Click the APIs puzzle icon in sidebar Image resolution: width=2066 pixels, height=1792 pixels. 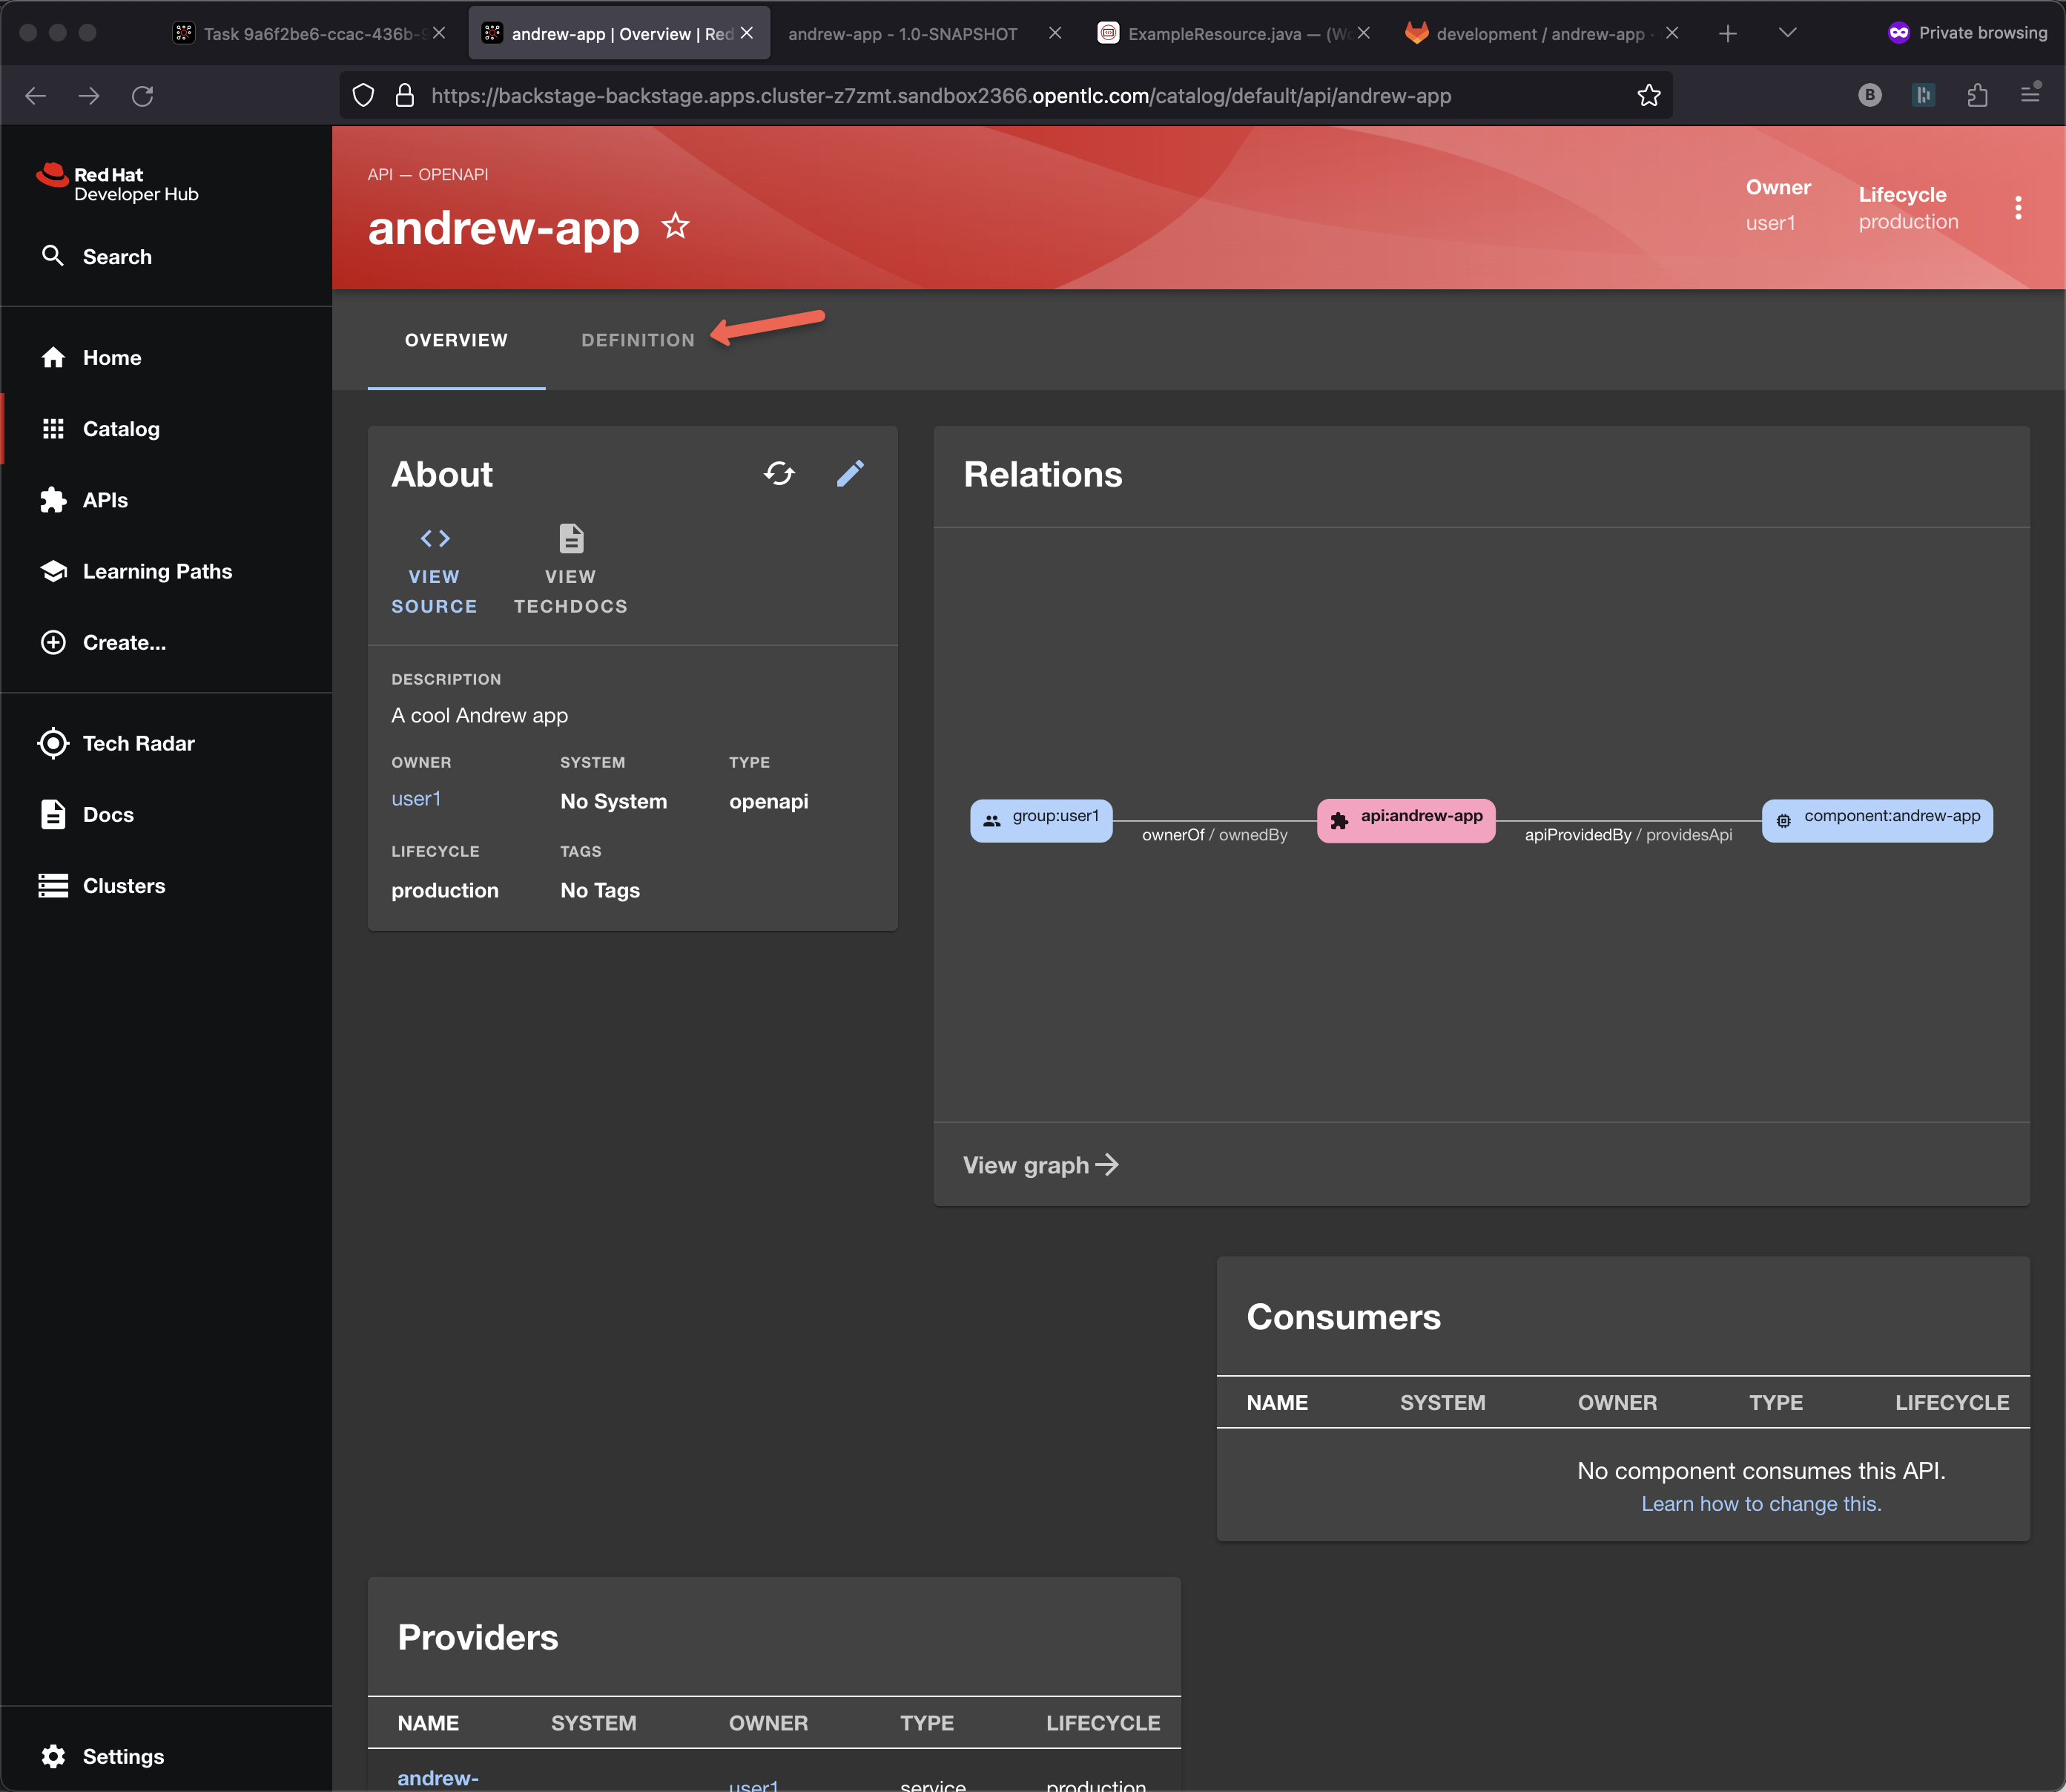pyautogui.click(x=54, y=500)
